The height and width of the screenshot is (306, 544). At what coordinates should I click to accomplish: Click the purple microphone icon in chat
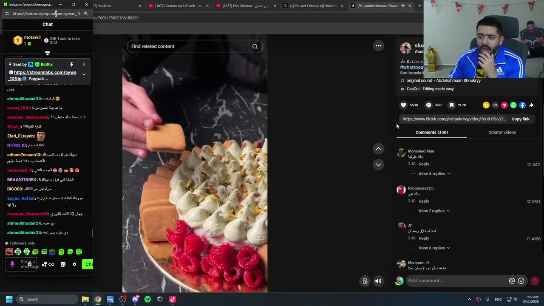12,264
